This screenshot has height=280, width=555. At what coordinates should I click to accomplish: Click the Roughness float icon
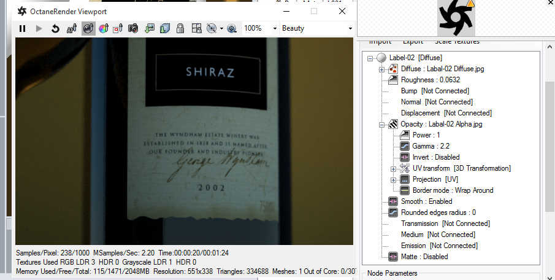tap(393, 80)
